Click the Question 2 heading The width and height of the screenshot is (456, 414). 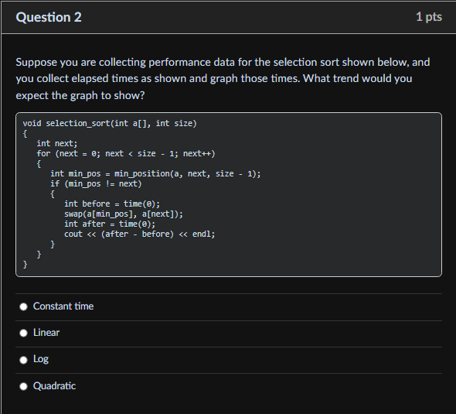coord(49,18)
